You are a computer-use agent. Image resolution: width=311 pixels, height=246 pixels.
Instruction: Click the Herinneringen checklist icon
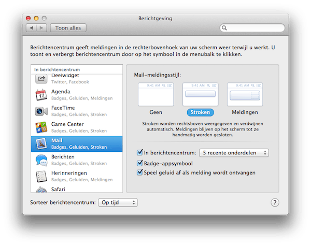click(41, 176)
